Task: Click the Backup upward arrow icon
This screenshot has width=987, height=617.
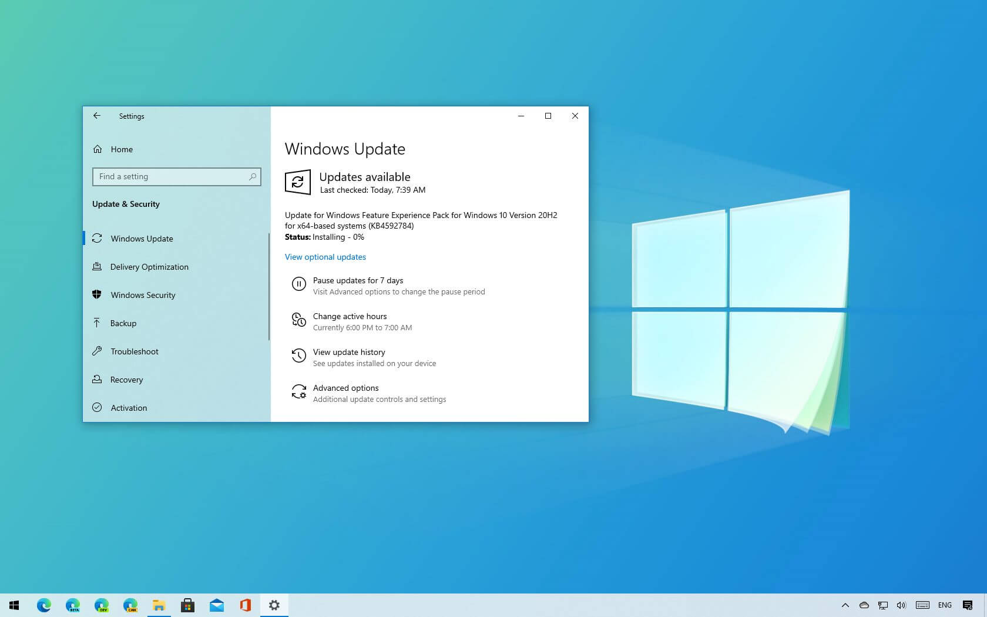Action: 97,323
